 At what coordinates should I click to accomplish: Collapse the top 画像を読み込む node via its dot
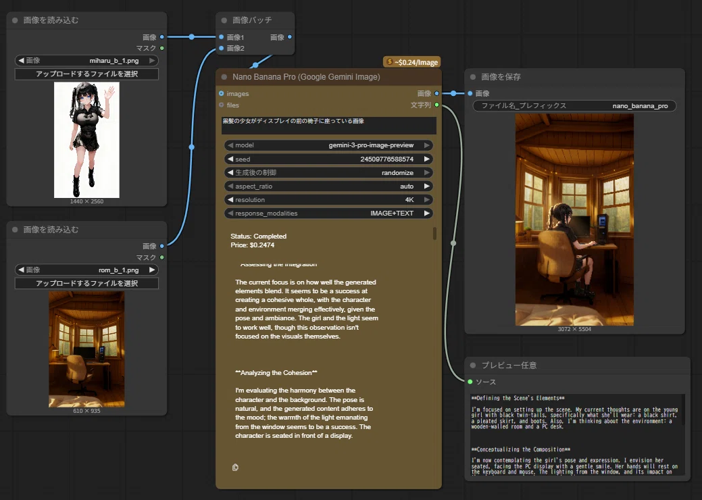[15, 20]
